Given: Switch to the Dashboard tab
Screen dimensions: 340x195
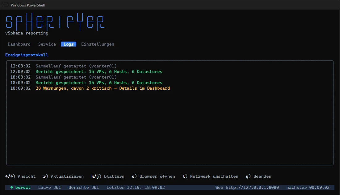Looking at the screenshot, I should pyautogui.click(x=19, y=44).
